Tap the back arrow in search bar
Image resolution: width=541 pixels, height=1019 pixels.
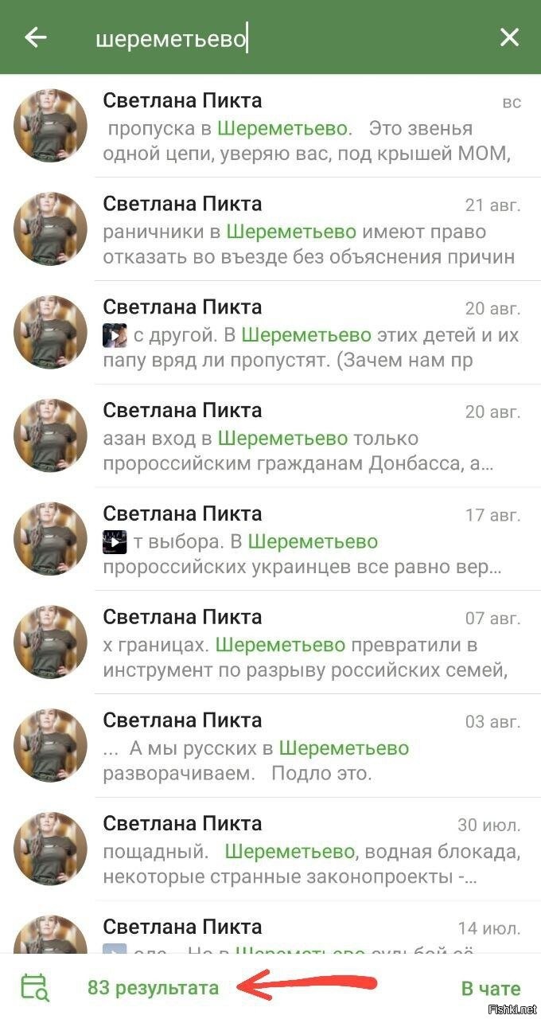(36, 37)
